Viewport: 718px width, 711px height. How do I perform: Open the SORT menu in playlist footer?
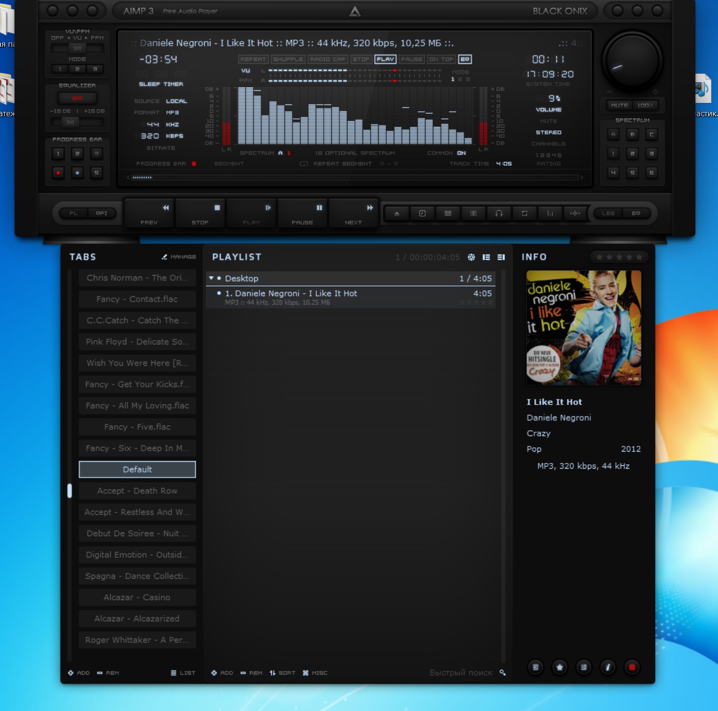point(283,673)
